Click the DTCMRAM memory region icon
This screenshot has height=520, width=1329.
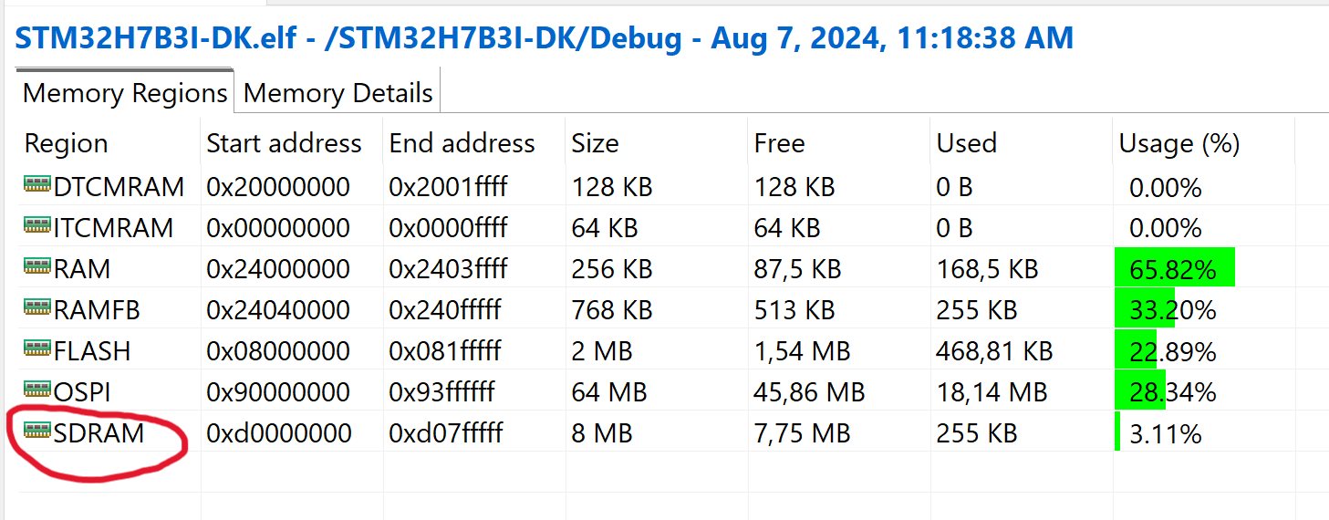click(37, 186)
